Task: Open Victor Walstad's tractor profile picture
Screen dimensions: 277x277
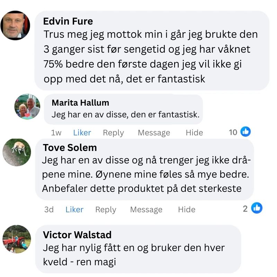Action: (17, 239)
